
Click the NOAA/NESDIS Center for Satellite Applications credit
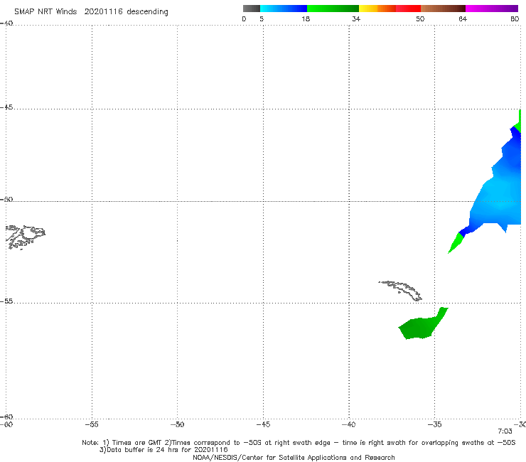coord(294,458)
